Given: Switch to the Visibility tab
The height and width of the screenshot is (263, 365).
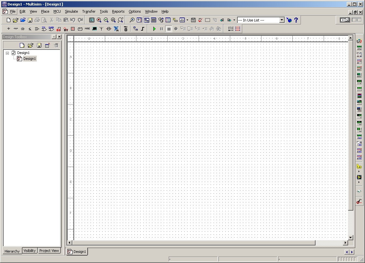Looking at the screenshot, I should coord(30,251).
